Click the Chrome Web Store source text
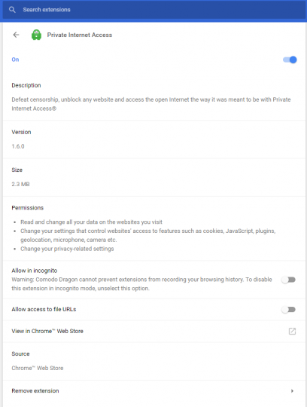This screenshot has width=307, height=407. point(38,368)
